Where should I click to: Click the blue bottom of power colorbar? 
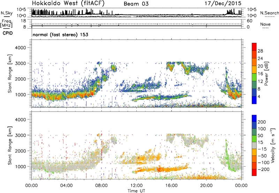(x=254, y=100)
